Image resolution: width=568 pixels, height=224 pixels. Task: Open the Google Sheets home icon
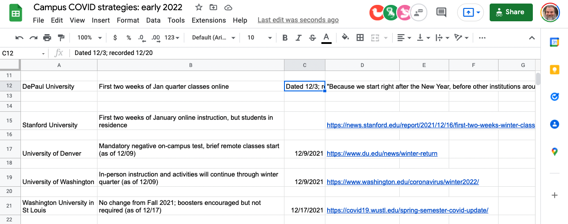tap(16, 13)
